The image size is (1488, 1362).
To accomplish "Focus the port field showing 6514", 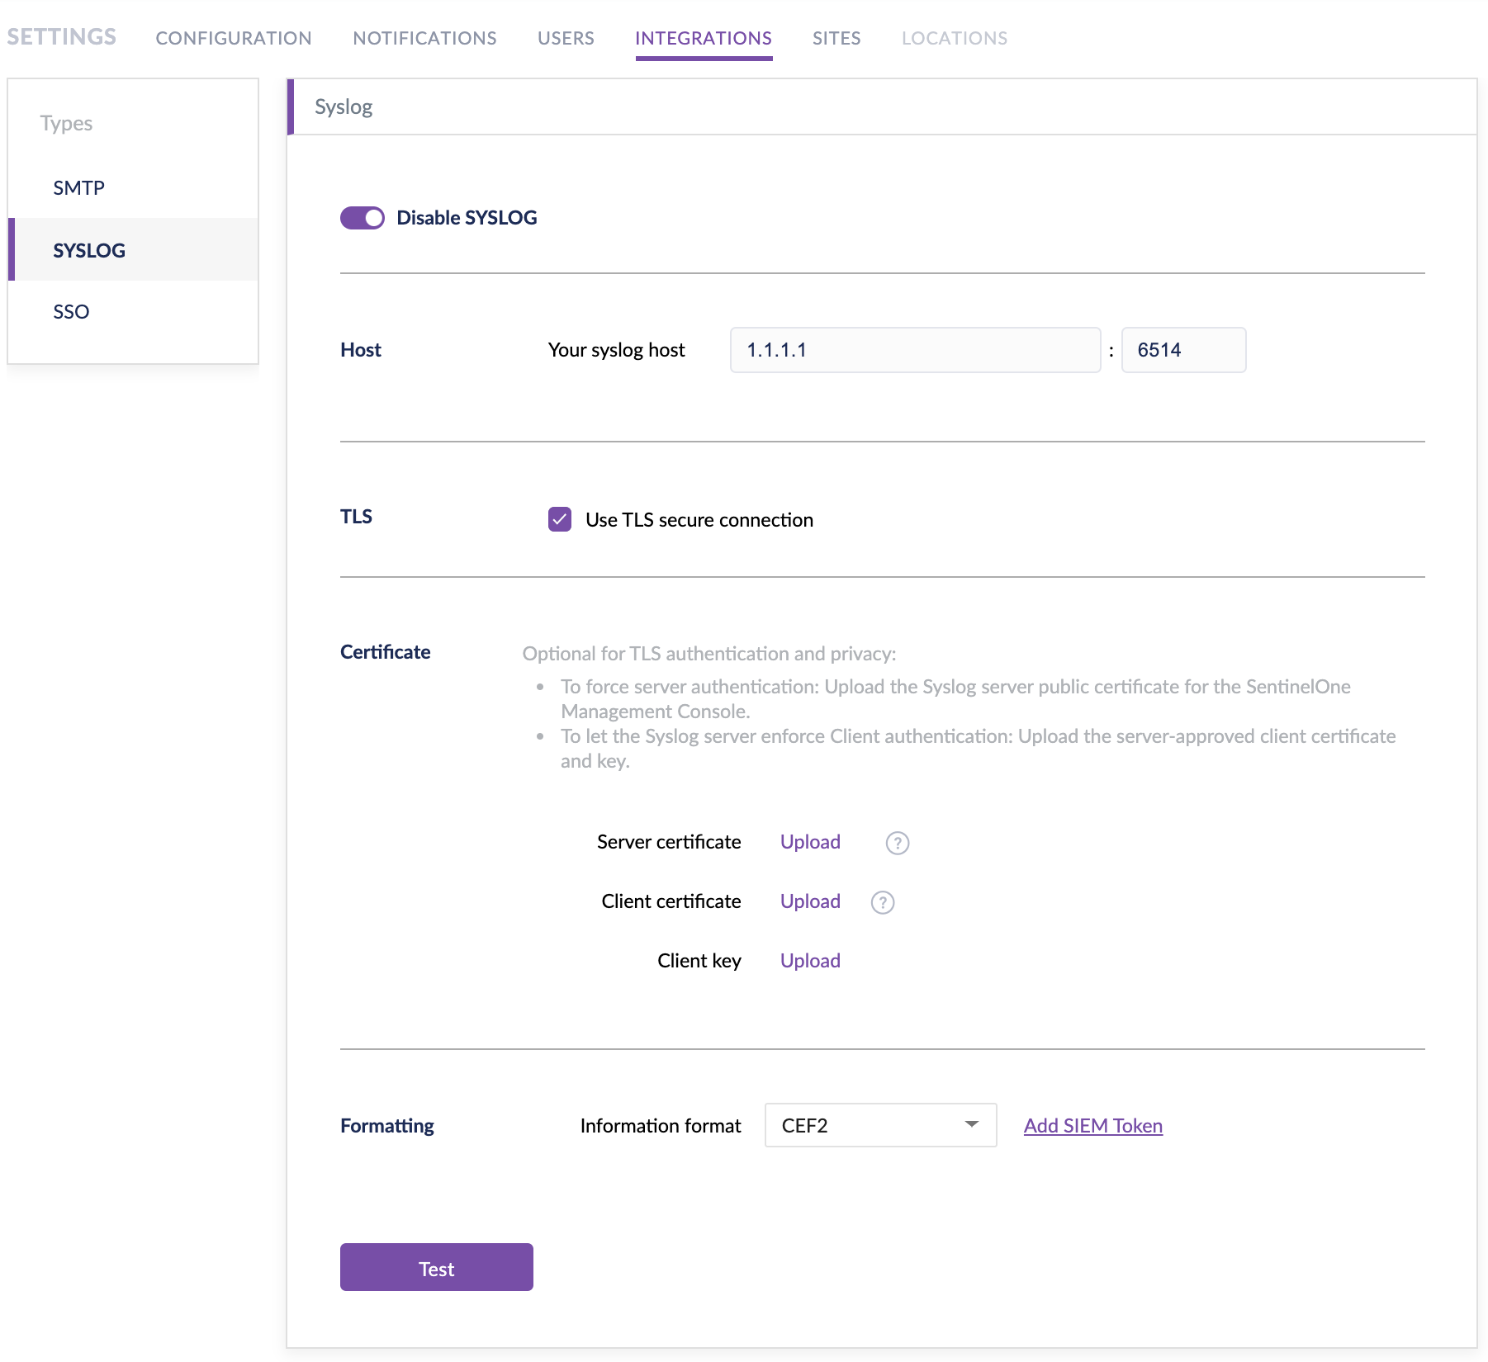I will click(1183, 350).
